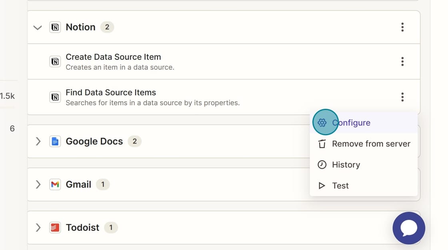Choose Remove from server option

coord(371,144)
